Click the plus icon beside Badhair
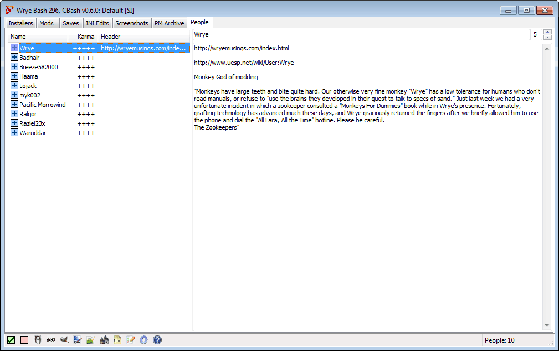Screen dimensions: 559x351 pyautogui.click(x=14, y=57)
